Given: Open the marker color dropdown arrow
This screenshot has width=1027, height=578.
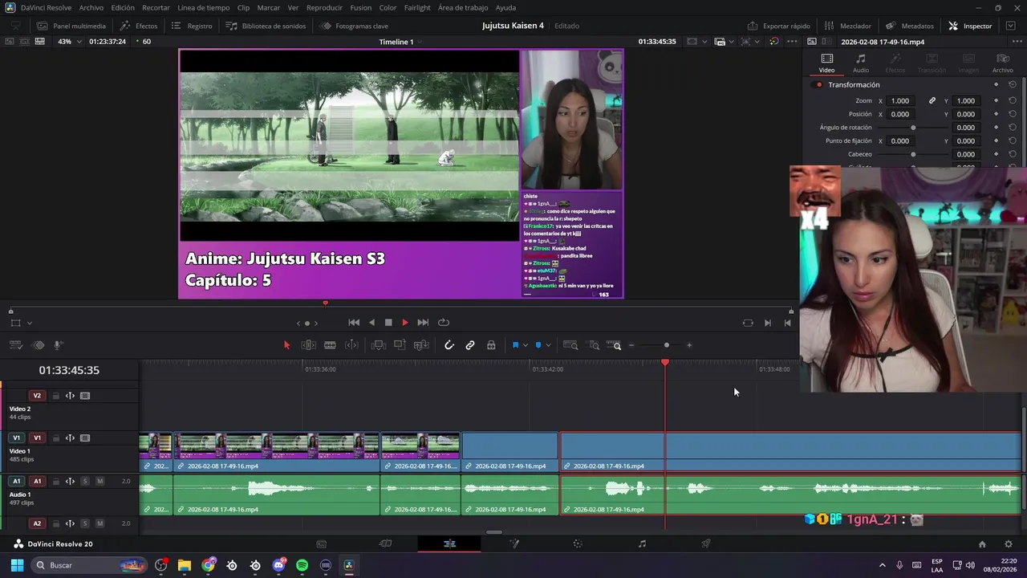Looking at the screenshot, I should (x=548, y=345).
